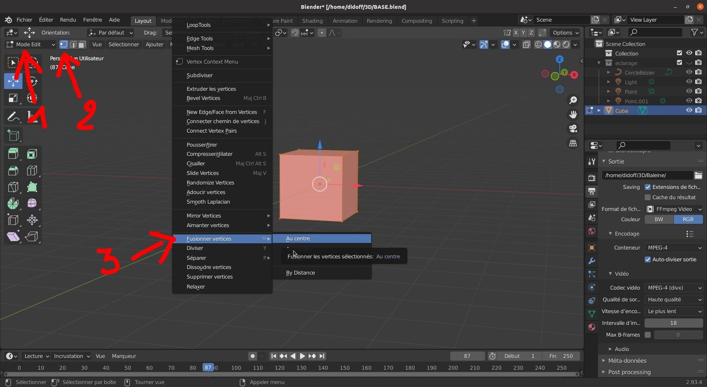Image resolution: width=707 pixels, height=387 pixels.
Task: Select the Bevel tool
Action: click(13, 171)
